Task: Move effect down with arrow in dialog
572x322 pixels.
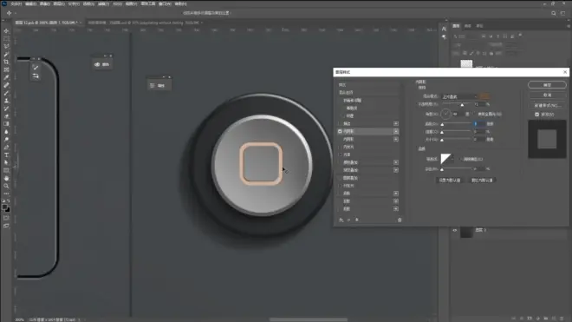Action: 357,220
